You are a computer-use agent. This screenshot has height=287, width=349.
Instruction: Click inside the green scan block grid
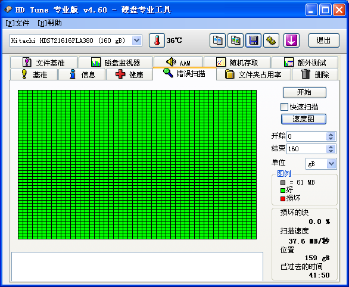click(x=137, y=164)
